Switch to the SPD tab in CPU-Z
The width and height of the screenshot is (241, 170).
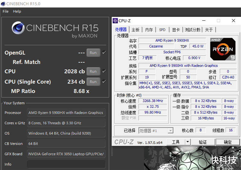coord(162,30)
